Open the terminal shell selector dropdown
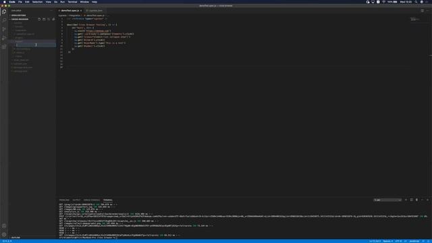The width and height of the screenshot is (432, 243). click(387, 200)
